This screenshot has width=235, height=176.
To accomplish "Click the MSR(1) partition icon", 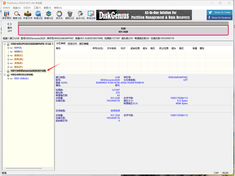I will click(x=12, y=52).
